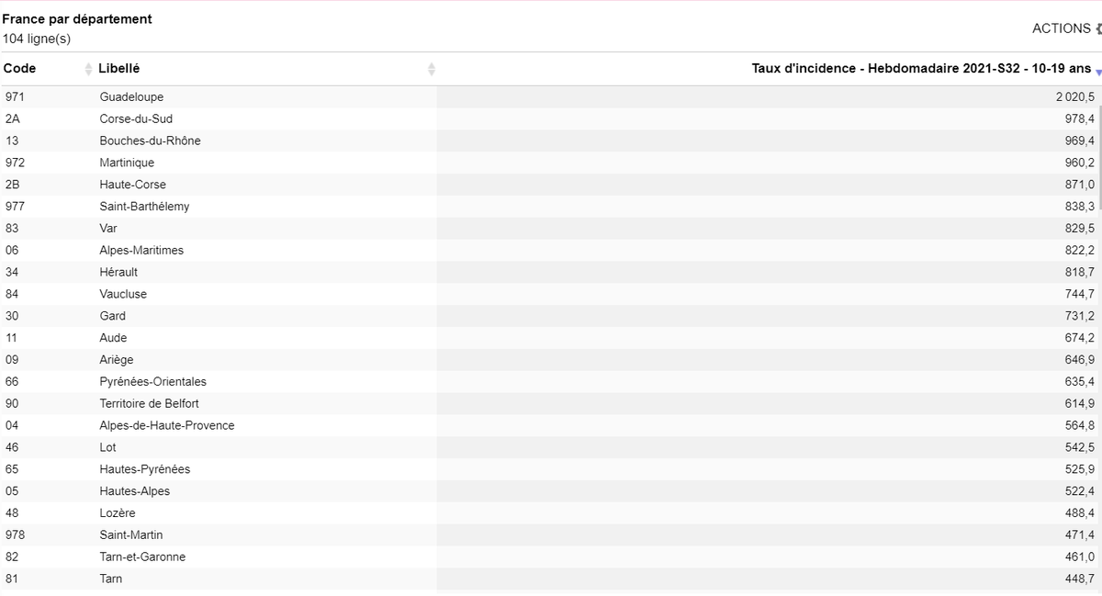Image resolution: width=1102 pixels, height=596 pixels.
Task: Select the Tarn-et-Garonne row
Action: pyautogui.click(x=549, y=557)
